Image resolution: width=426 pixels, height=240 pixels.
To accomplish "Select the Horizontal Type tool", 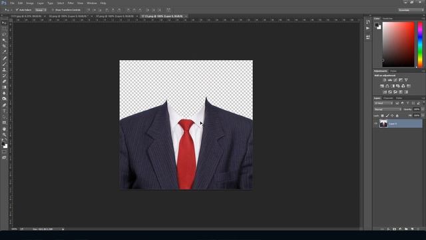I will [4, 111].
